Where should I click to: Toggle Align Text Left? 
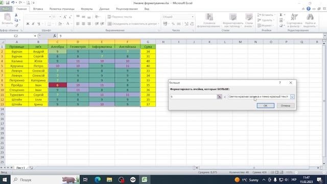point(78,24)
